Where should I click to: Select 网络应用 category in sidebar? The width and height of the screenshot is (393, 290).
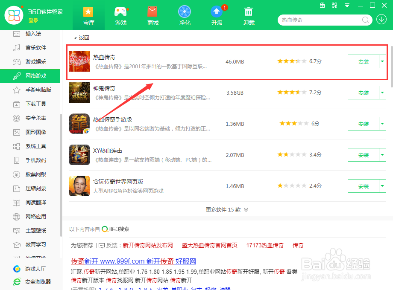30,217
